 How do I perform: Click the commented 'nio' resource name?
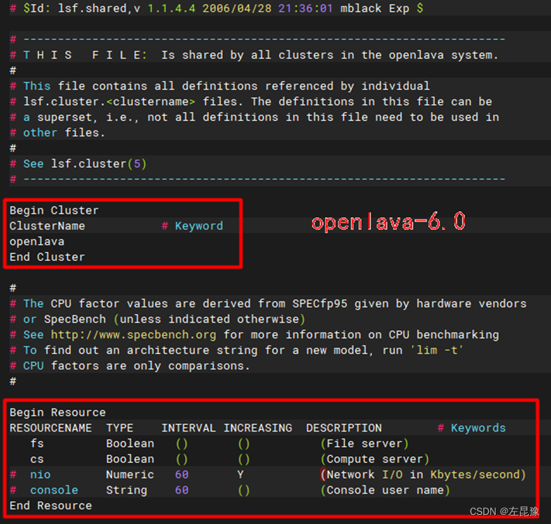pos(41,475)
